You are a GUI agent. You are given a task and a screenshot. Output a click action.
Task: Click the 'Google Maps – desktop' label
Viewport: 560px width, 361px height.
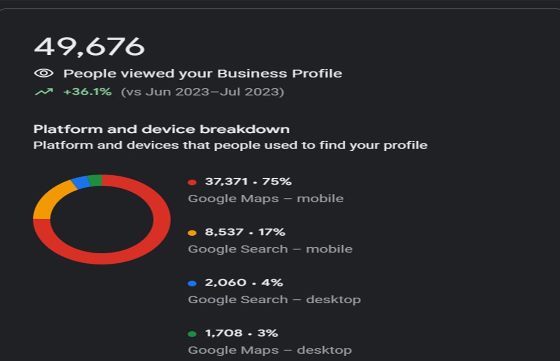click(270, 350)
